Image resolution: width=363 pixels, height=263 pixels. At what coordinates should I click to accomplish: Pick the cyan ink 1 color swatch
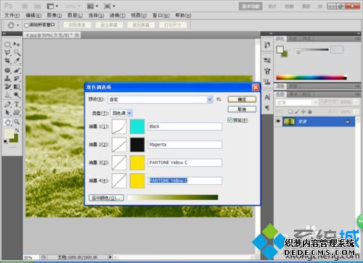point(137,126)
